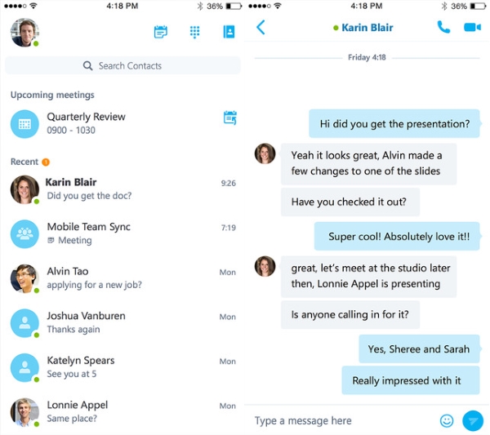Start a voice call with Karin Blair
Screen dimensions: 490x435
point(443,28)
